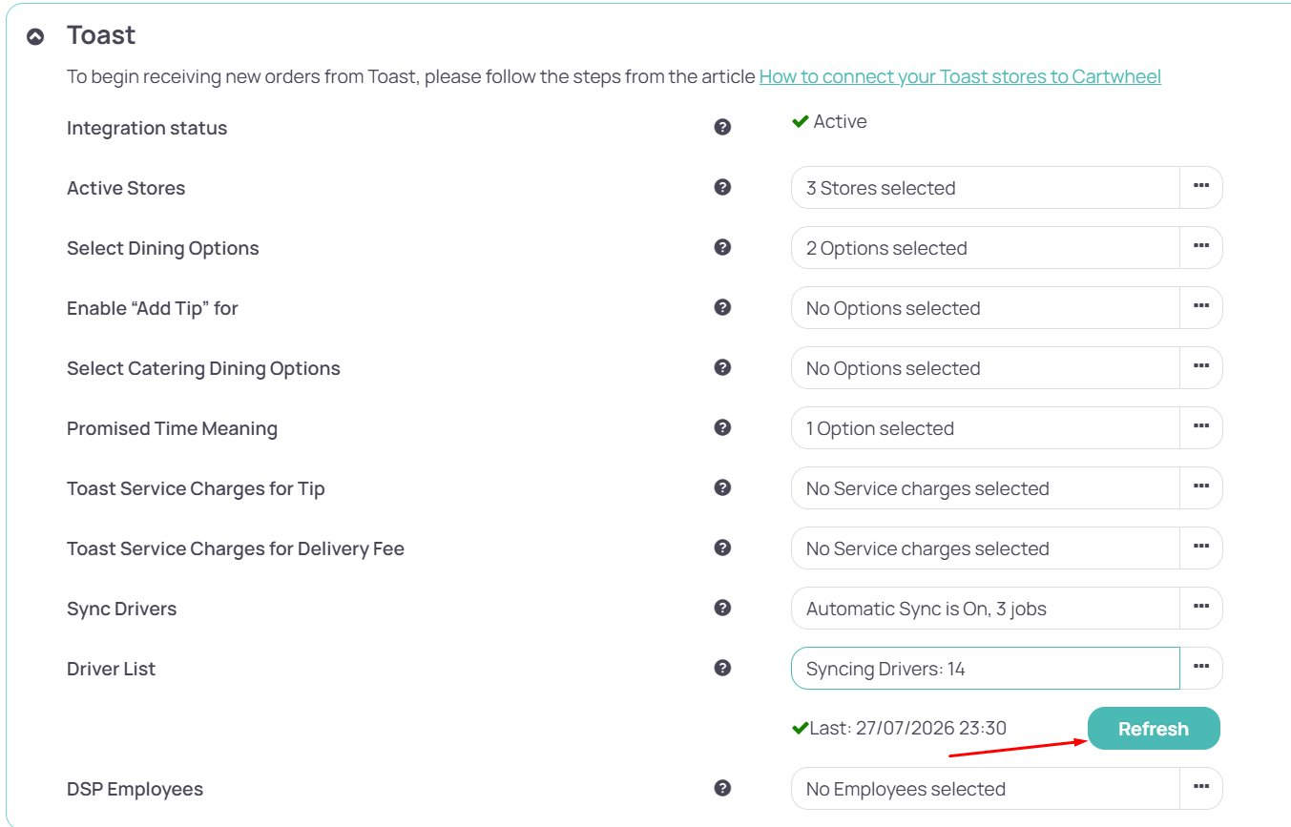Image resolution: width=1291 pixels, height=827 pixels.
Task: Click the 'Last: 27/07/2026 23:30' sync timestamp
Action: point(907,729)
